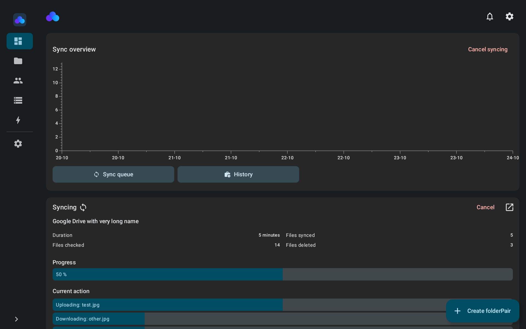Image resolution: width=526 pixels, height=329 pixels.
Task: Click the 'Duration' label
Action: pos(62,235)
